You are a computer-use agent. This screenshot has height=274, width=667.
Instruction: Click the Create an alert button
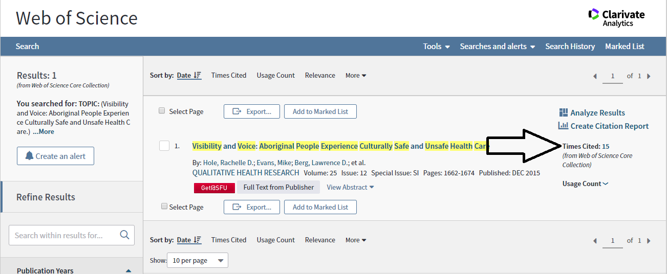click(x=55, y=156)
